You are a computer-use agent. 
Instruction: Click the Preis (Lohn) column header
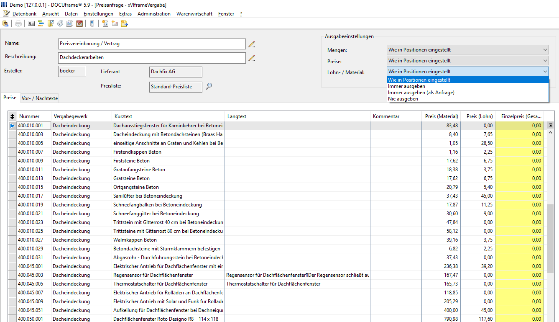478,116
